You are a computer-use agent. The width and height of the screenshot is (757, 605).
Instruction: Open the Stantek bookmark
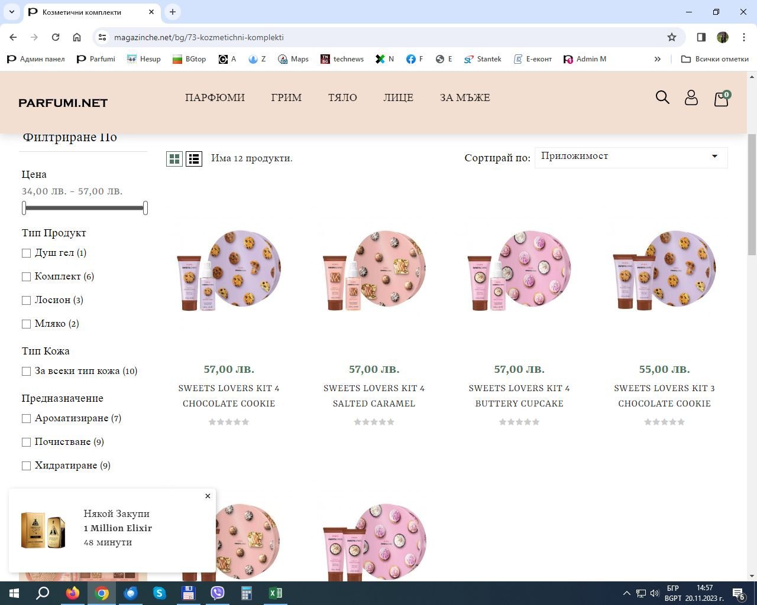pos(483,59)
